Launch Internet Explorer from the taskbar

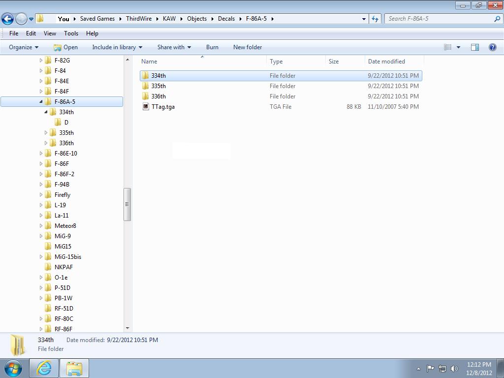pyautogui.click(x=44, y=368)
